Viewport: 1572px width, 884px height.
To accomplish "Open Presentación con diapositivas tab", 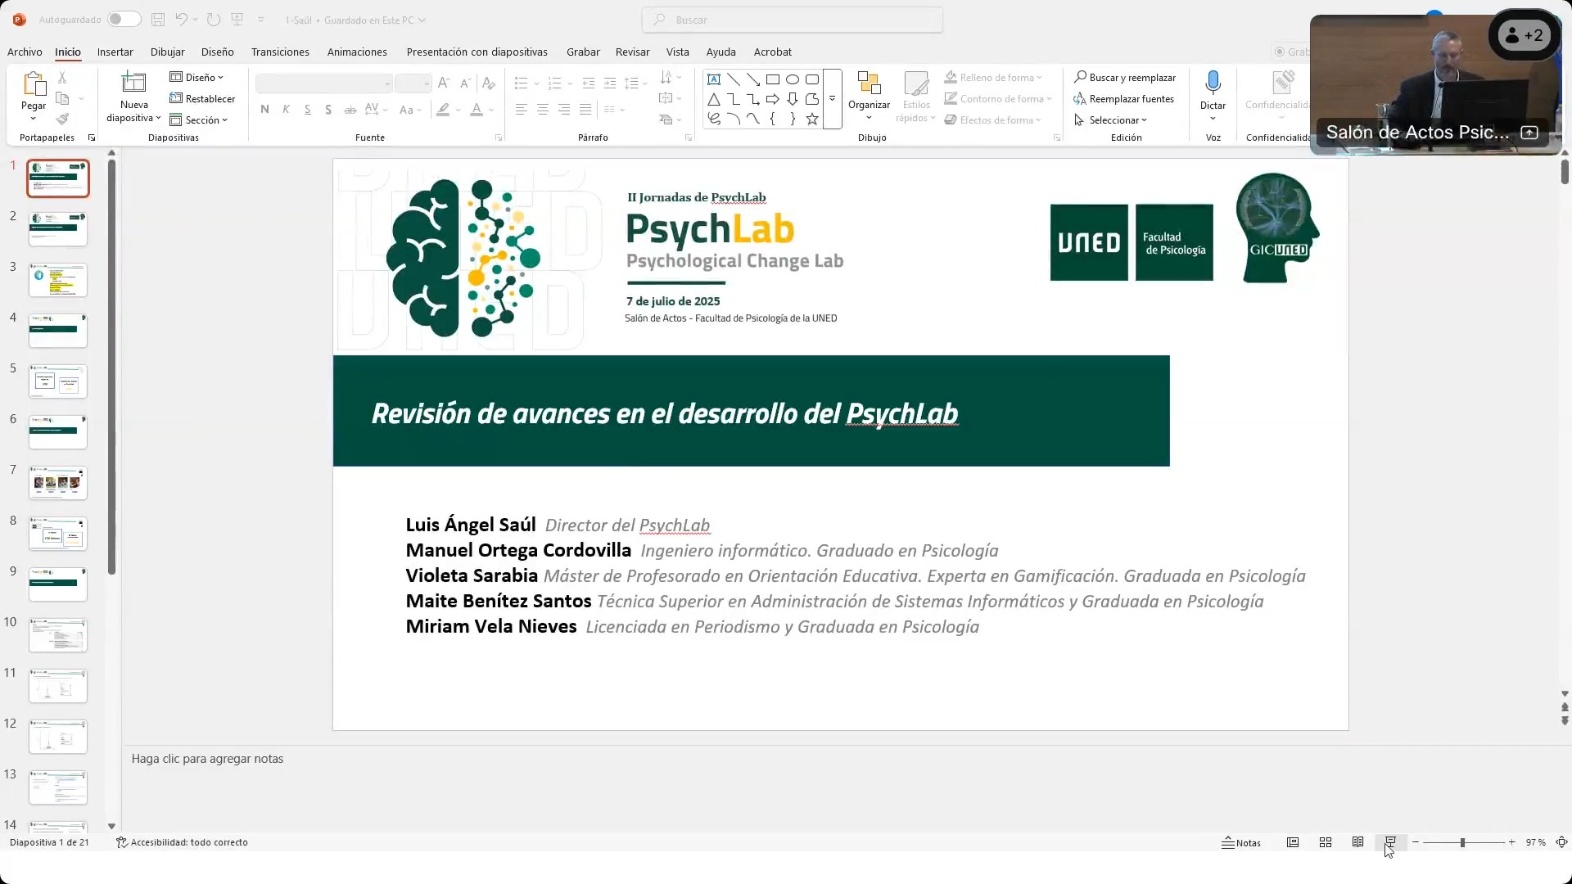I will point(477,52).
